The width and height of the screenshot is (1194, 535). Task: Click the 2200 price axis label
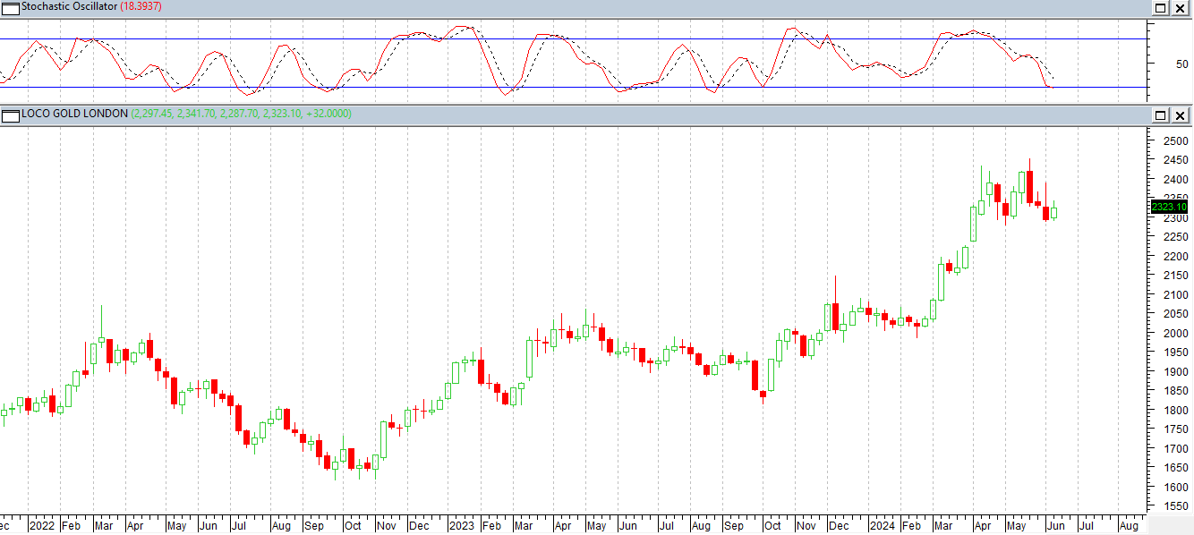pos(1175,257)
